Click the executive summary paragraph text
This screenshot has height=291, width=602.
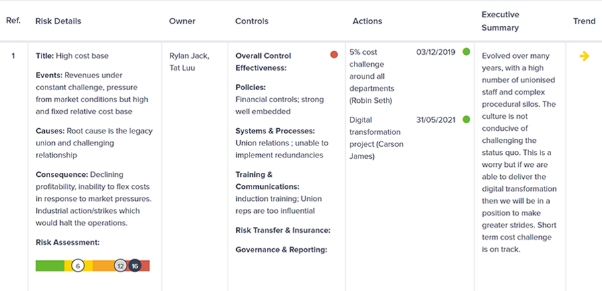click(x=520, y=152)
